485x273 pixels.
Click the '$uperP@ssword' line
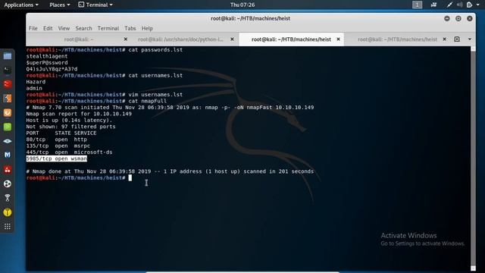(x=47, y=62)
